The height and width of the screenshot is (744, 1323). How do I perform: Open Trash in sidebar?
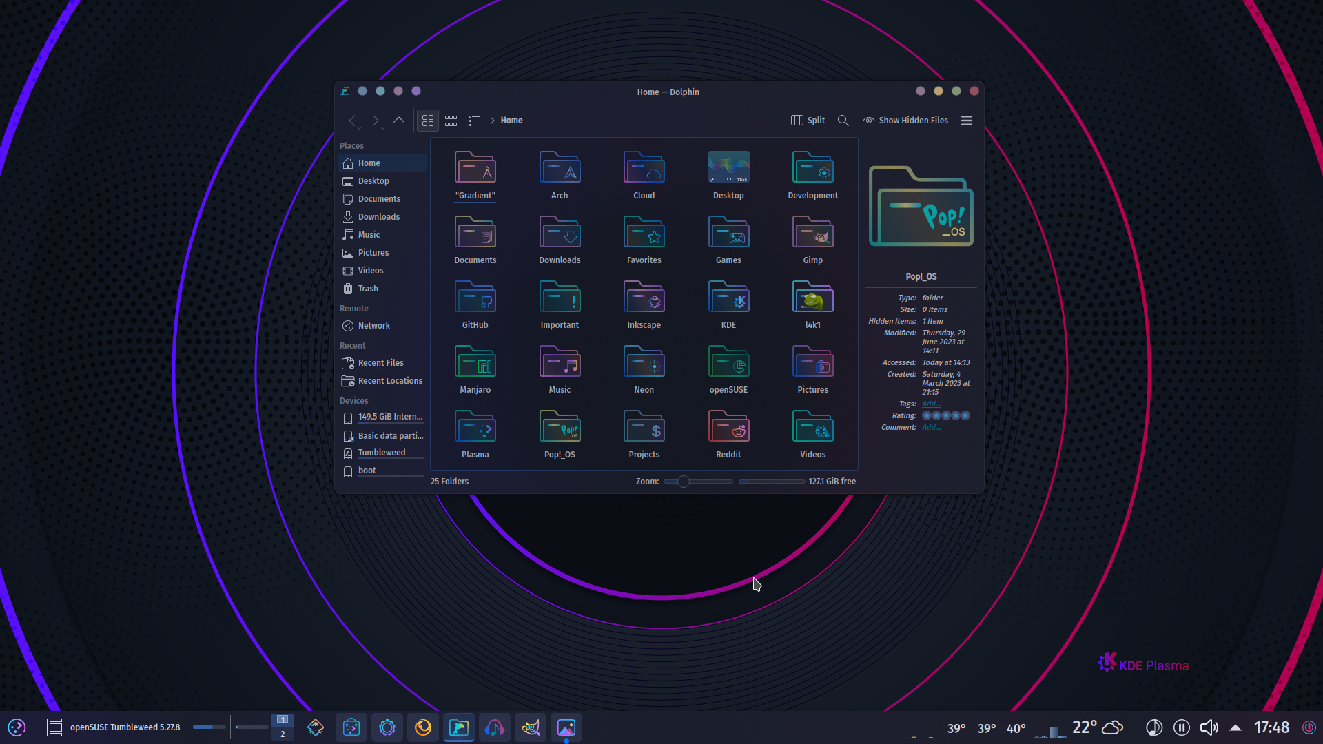click(x=383, y=289)
